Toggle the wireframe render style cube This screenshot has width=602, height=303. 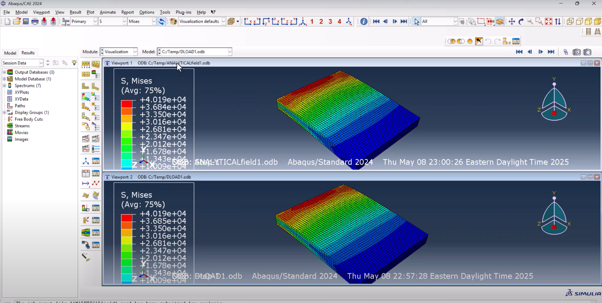[x=570, y=21]
